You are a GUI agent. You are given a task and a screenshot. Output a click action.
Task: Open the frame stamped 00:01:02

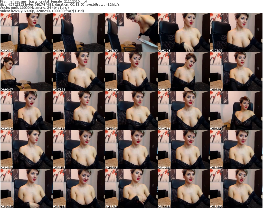click(x=79, y=33)
